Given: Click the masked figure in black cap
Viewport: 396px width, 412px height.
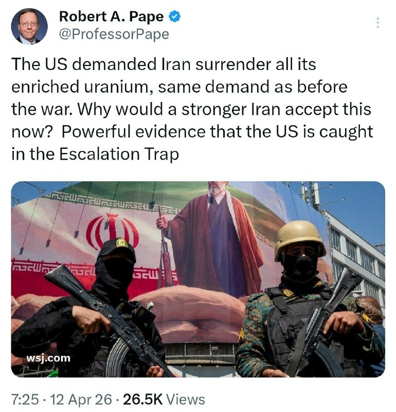Looking at the screenshot, I should coord(89,308).
